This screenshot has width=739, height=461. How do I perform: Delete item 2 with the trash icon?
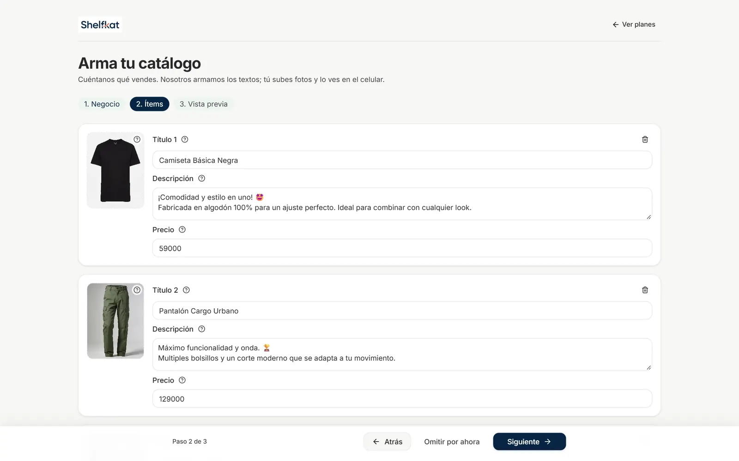click(645, 290)
